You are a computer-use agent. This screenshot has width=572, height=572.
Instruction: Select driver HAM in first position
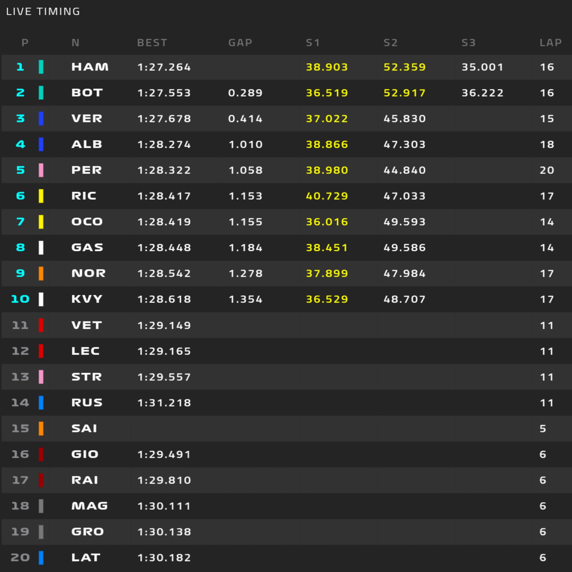pos(90,67)
